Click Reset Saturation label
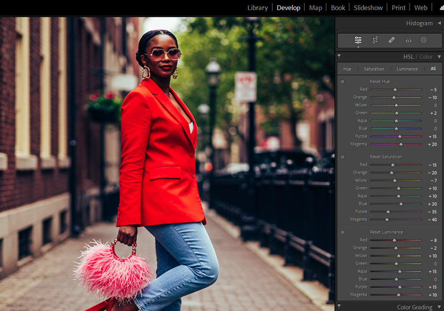Screen dimensions: 444x311 tap(386, 157)
